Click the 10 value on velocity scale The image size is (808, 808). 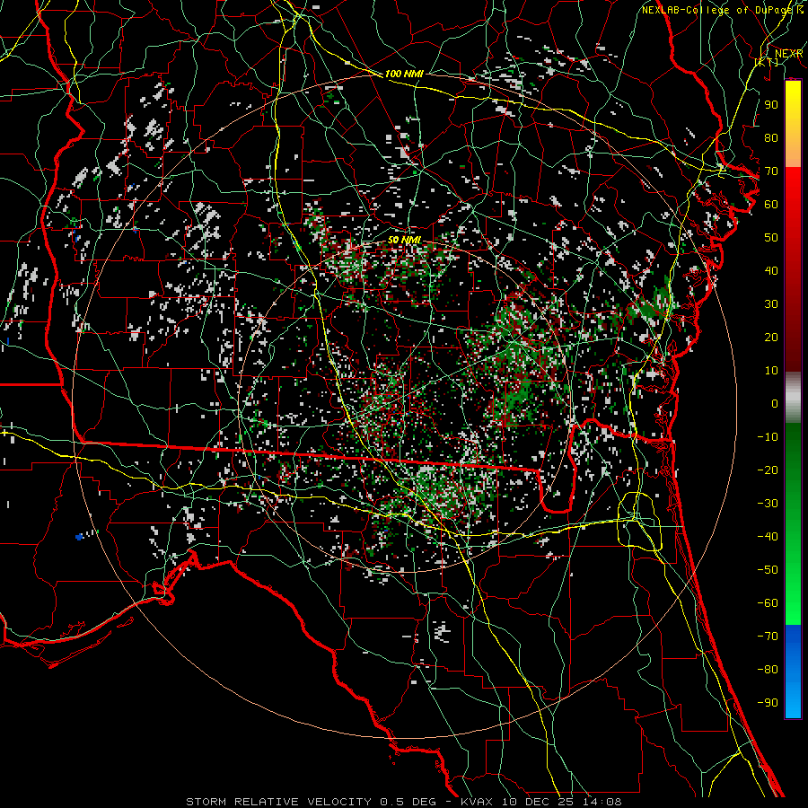(771, 371)
